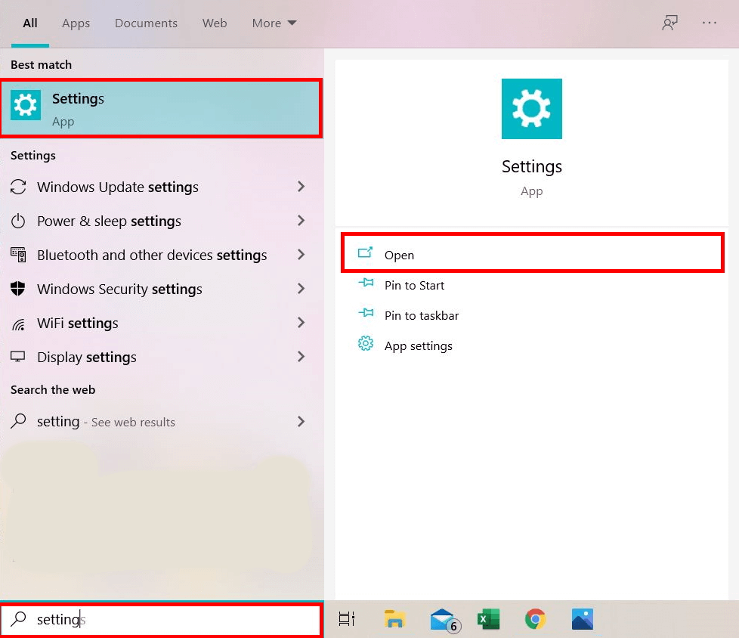Click the Display monitor icon
This screenshot has height=638, width=739.
(18, 357)
